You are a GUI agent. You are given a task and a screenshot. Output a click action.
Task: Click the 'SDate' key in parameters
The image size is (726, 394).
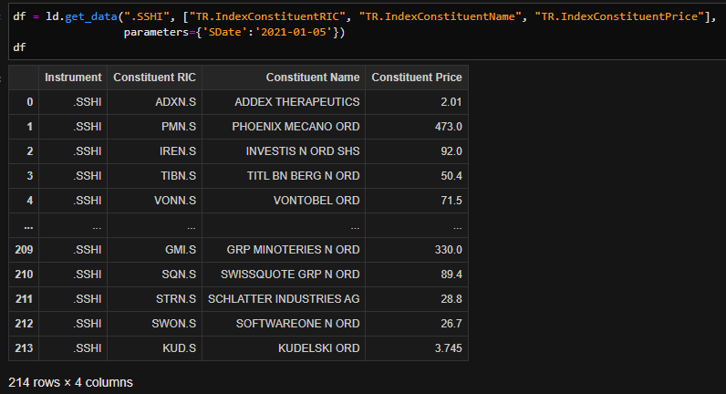click(225, 33)
